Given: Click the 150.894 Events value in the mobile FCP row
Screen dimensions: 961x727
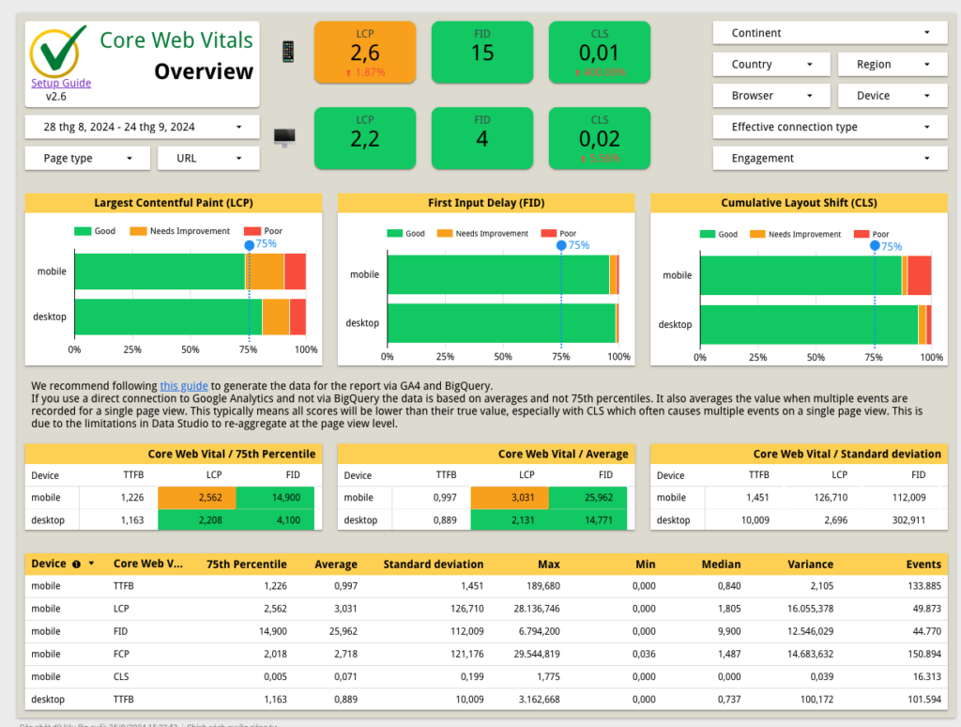Looking at the screenshot, I should coord(924,654).
